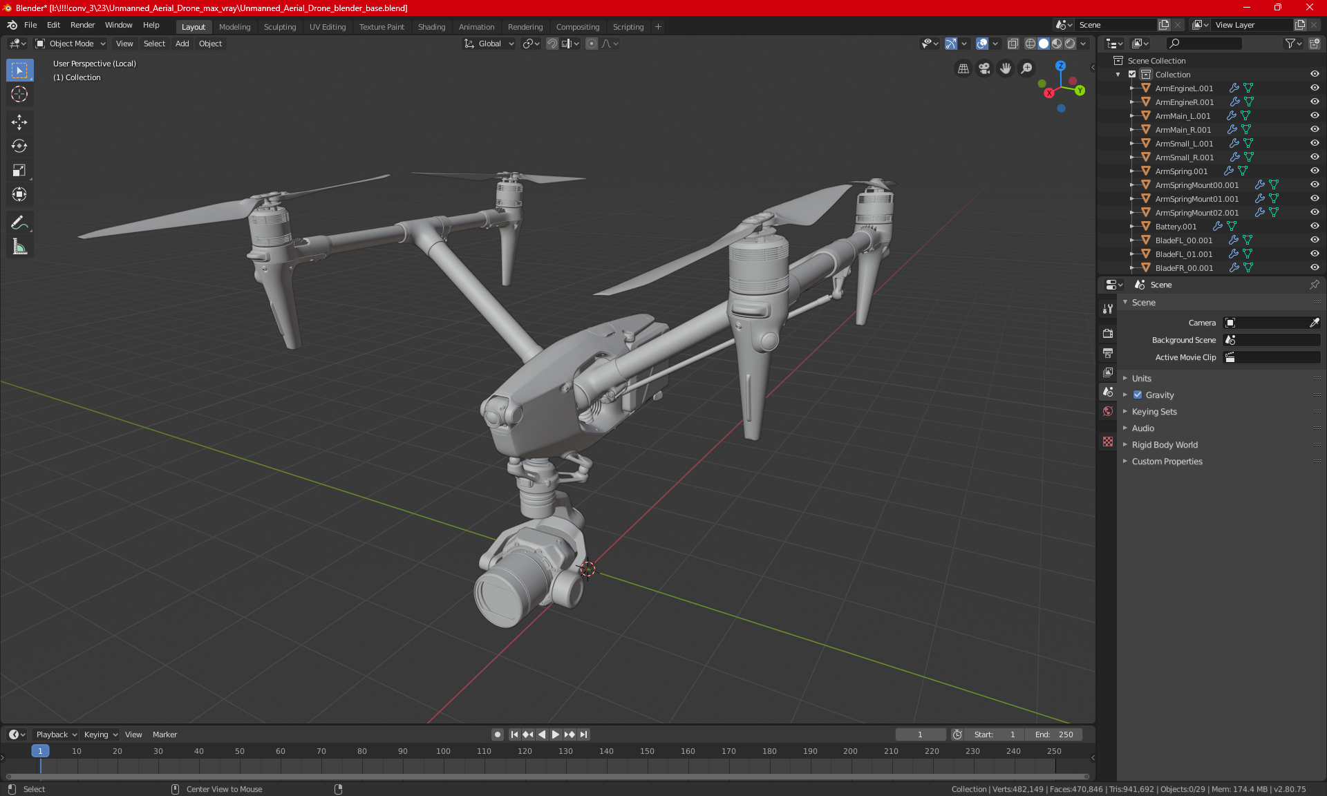
Task: Select the Select Box tool
Action: tap(19, 70)
